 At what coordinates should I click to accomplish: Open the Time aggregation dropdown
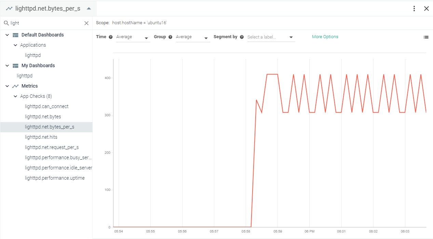[133, 37]
